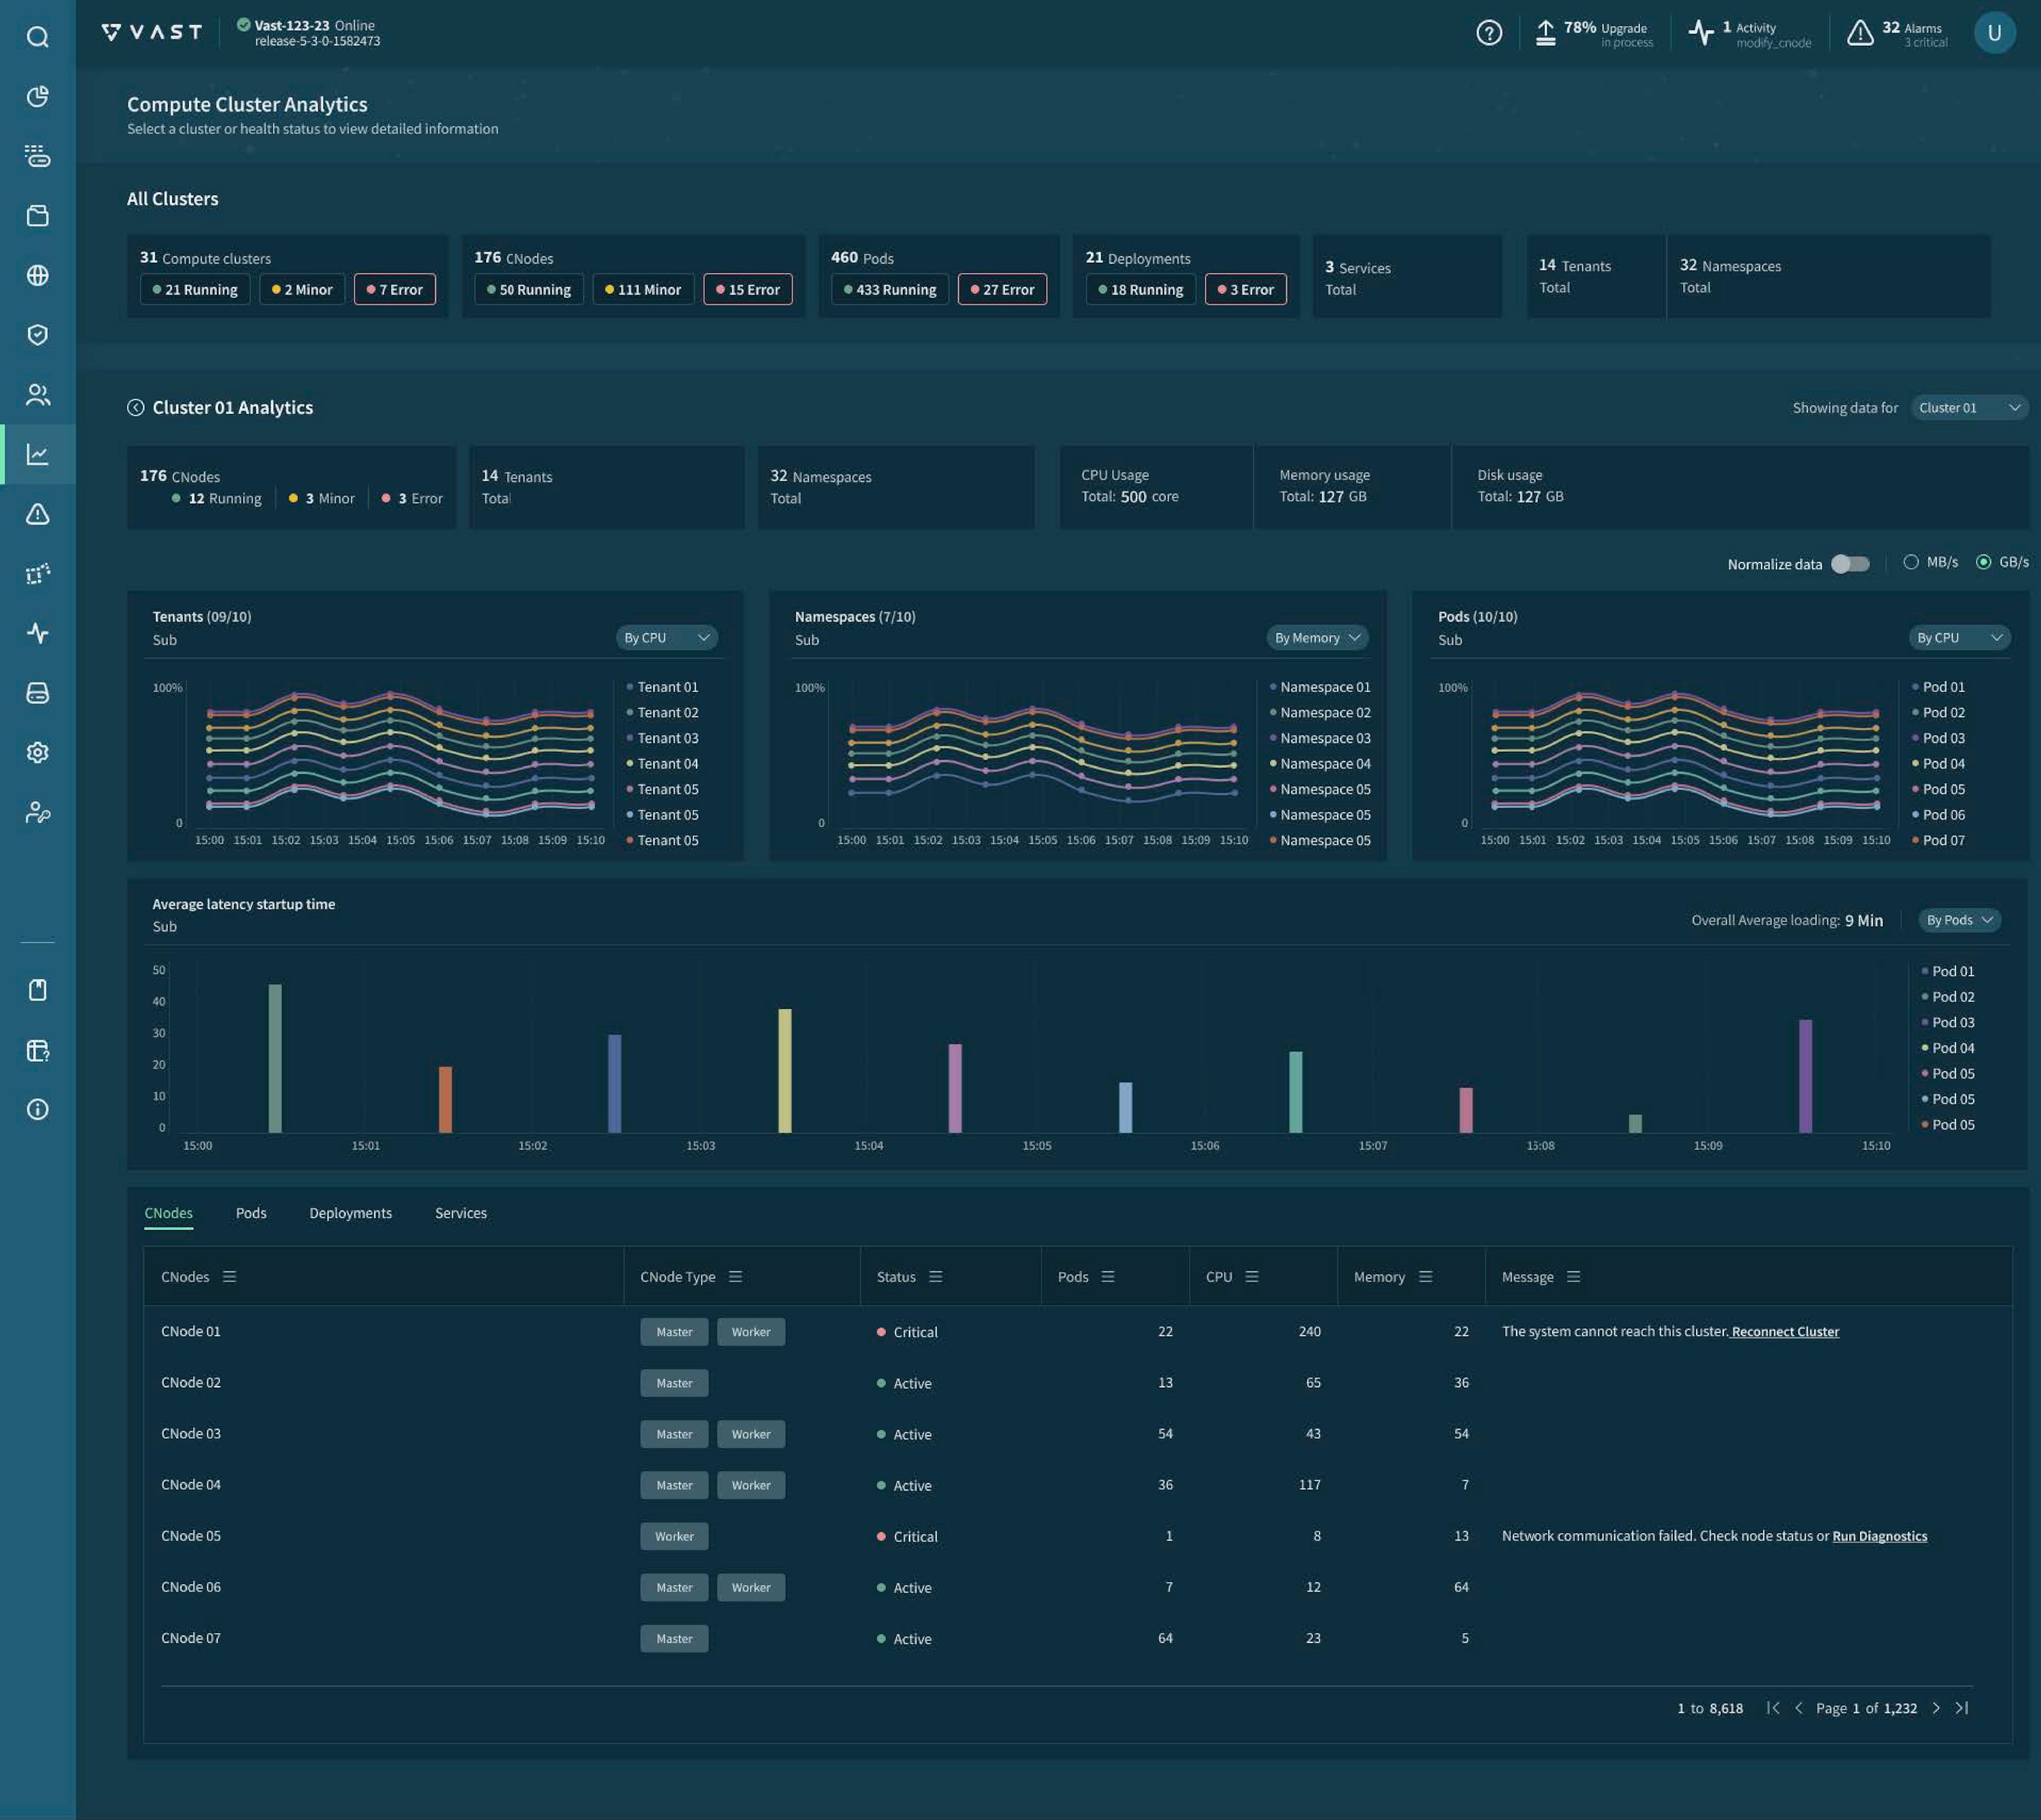Select the CNode 05 table row
This screenshot has width=2041, height=1820.
pos(1077,1536)
